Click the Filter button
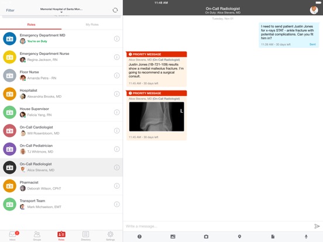323x242 pixels. [x=10, y=11]
